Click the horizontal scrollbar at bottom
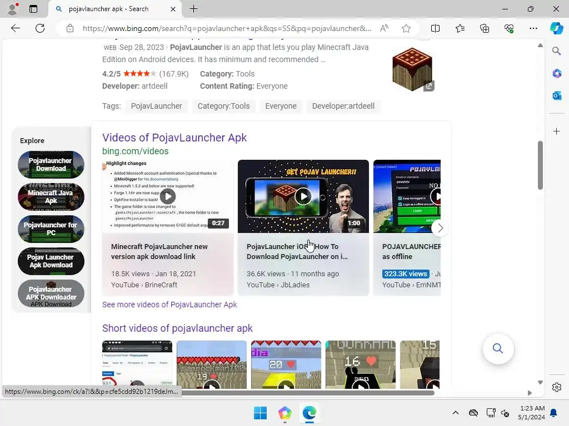The width and height of the screenshot is (569, 426). pyautogui.click(x=308, y=393)
